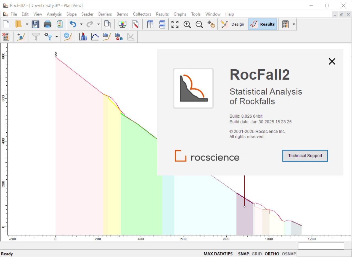This screenshot has height=257, width=352.
Task: Open the Graphs menu
Action: coord(180,14)
